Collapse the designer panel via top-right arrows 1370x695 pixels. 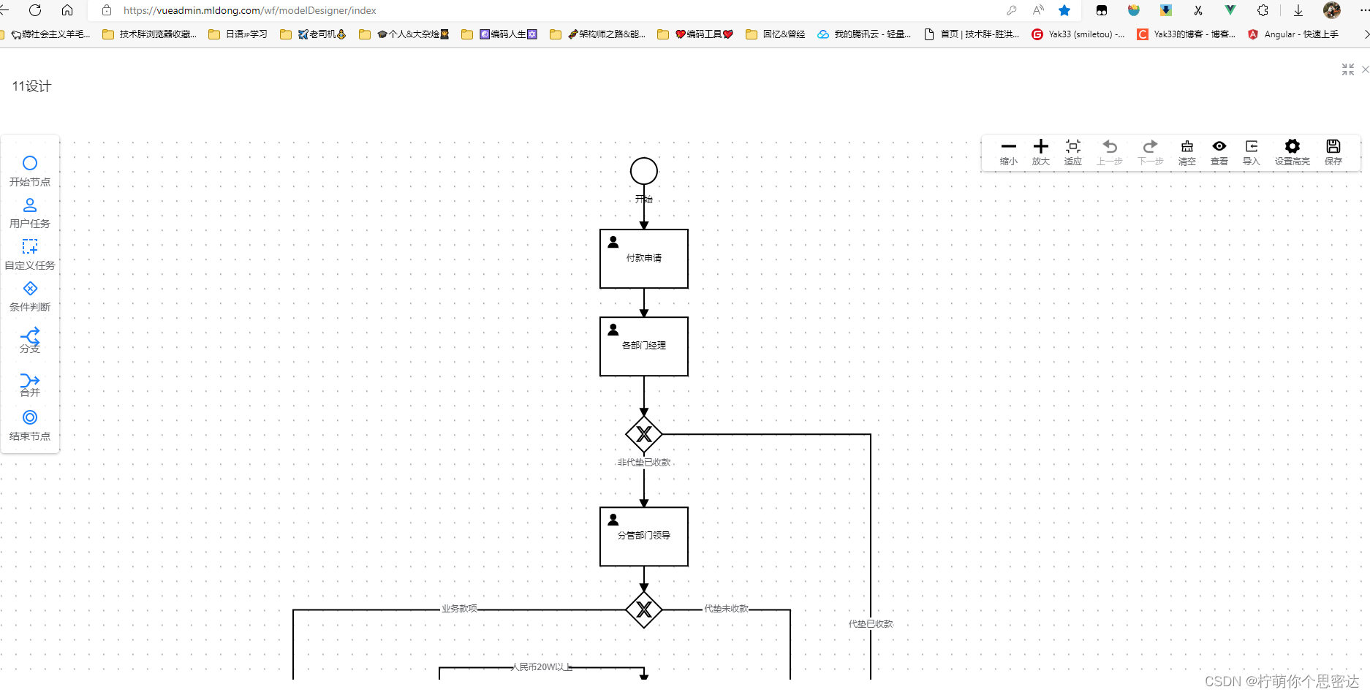1347,69
